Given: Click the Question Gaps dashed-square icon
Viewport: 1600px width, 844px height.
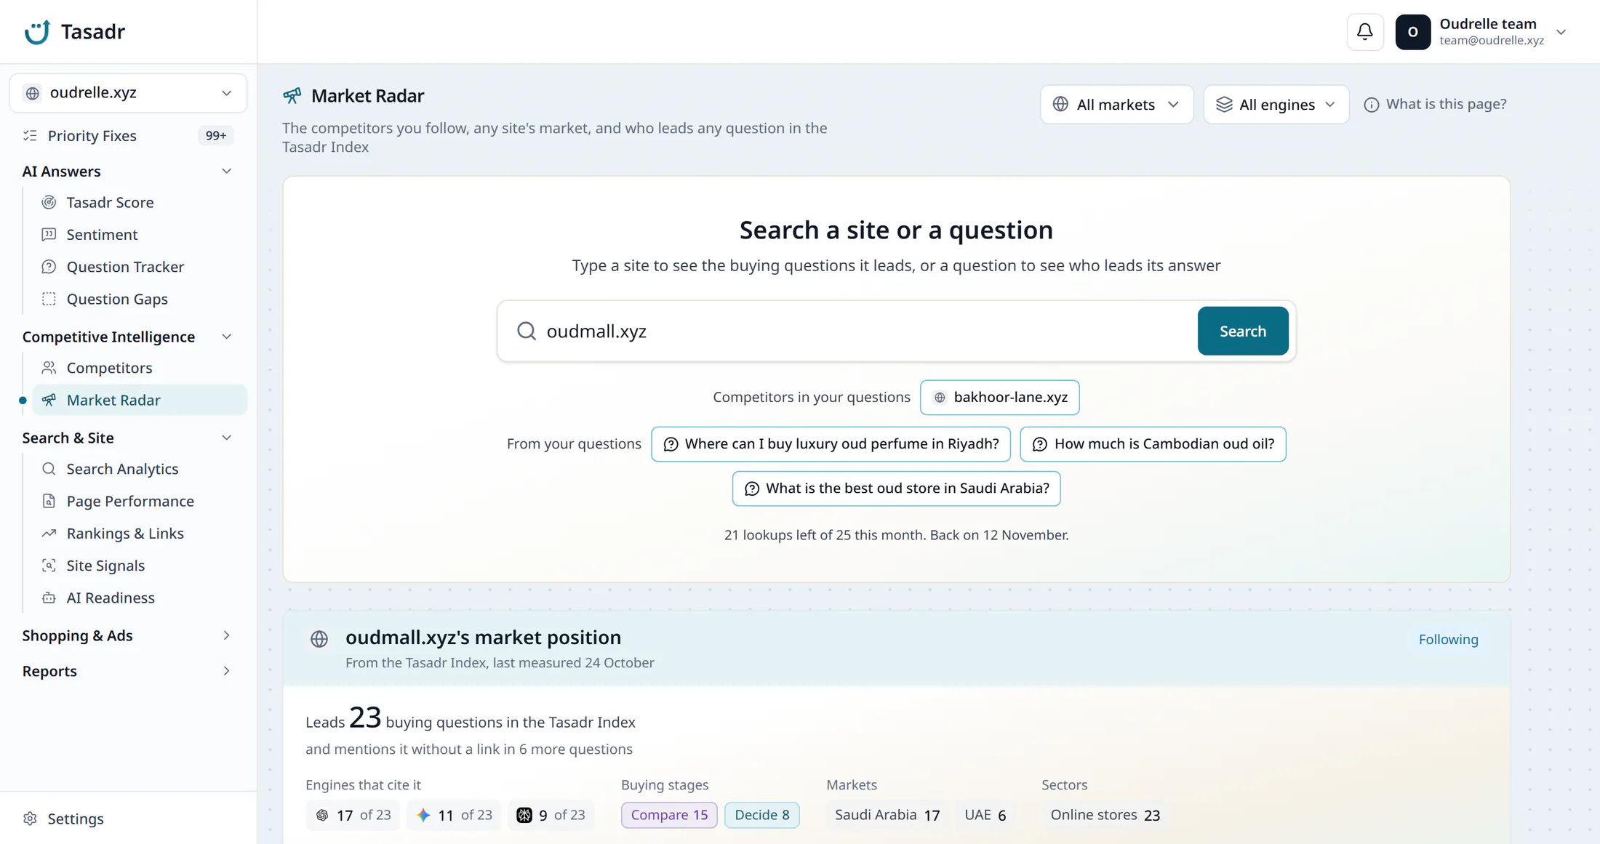Looking at the screenshot, I should tap(49, 299).
